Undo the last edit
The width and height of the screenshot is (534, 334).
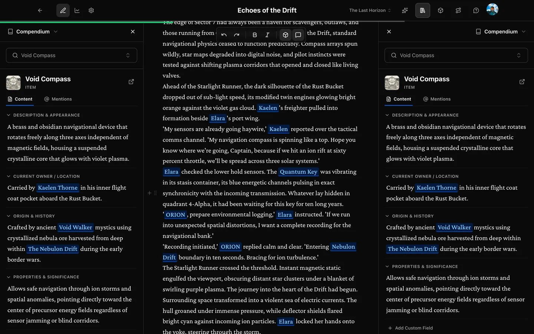tap(224, 35)
